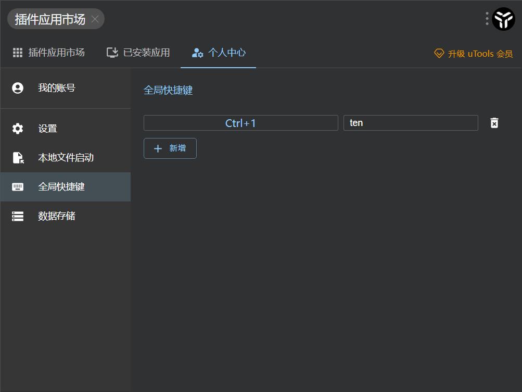Open 我的账号 in the sidebar
The image size is (522, 392).
pos(66,88)
